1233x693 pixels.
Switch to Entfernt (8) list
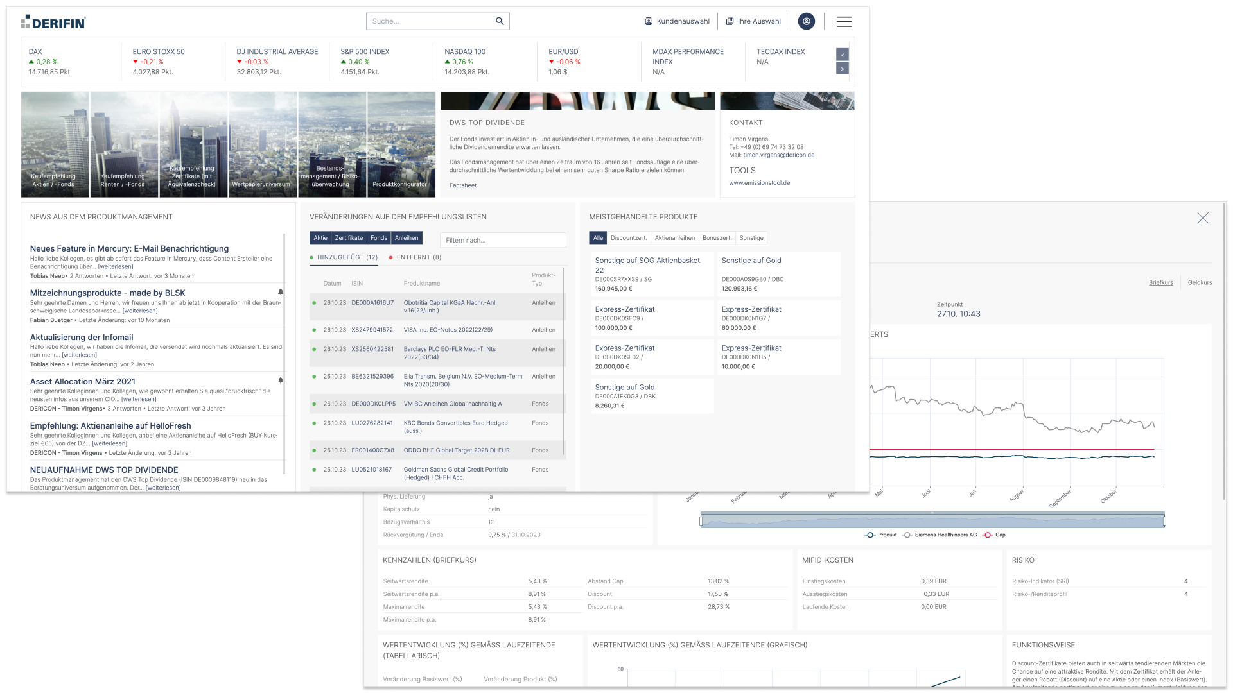415,257
